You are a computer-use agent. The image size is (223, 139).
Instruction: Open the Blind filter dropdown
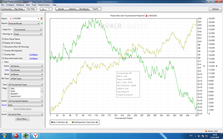click(x=26, y=74)
